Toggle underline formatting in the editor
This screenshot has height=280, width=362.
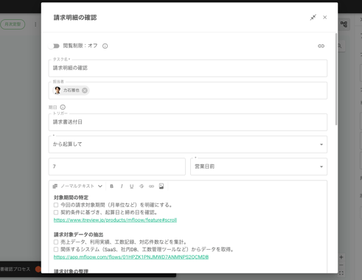131,186
